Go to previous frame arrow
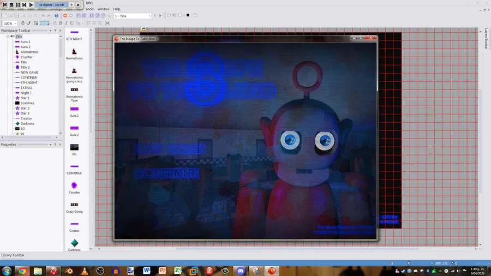491x276 pixels. pos(155,16)
